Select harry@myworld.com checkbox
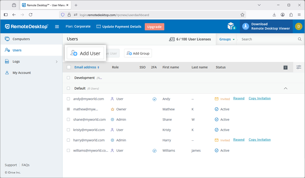The width and height of the screenshot is (305, 178). click(x=68, y=140)
